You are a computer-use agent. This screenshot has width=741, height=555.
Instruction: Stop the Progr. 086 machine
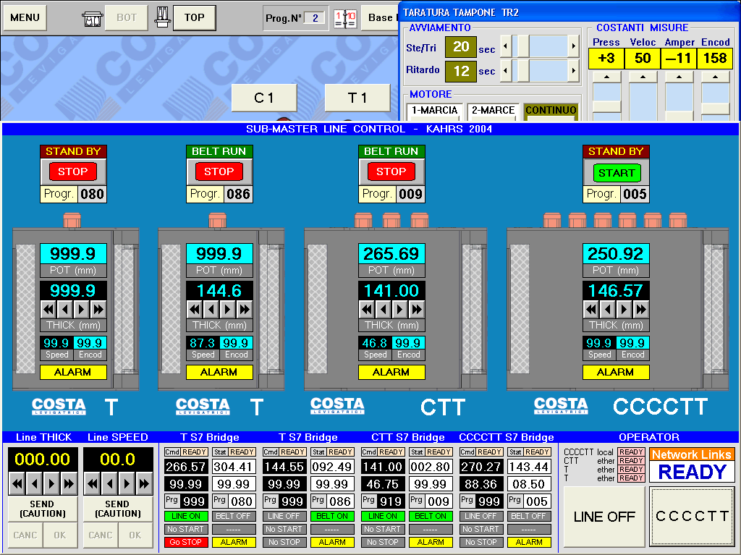click(219, 171)
